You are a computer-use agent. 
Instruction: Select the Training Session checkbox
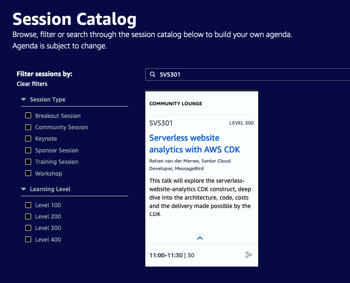tap(28, 162)
